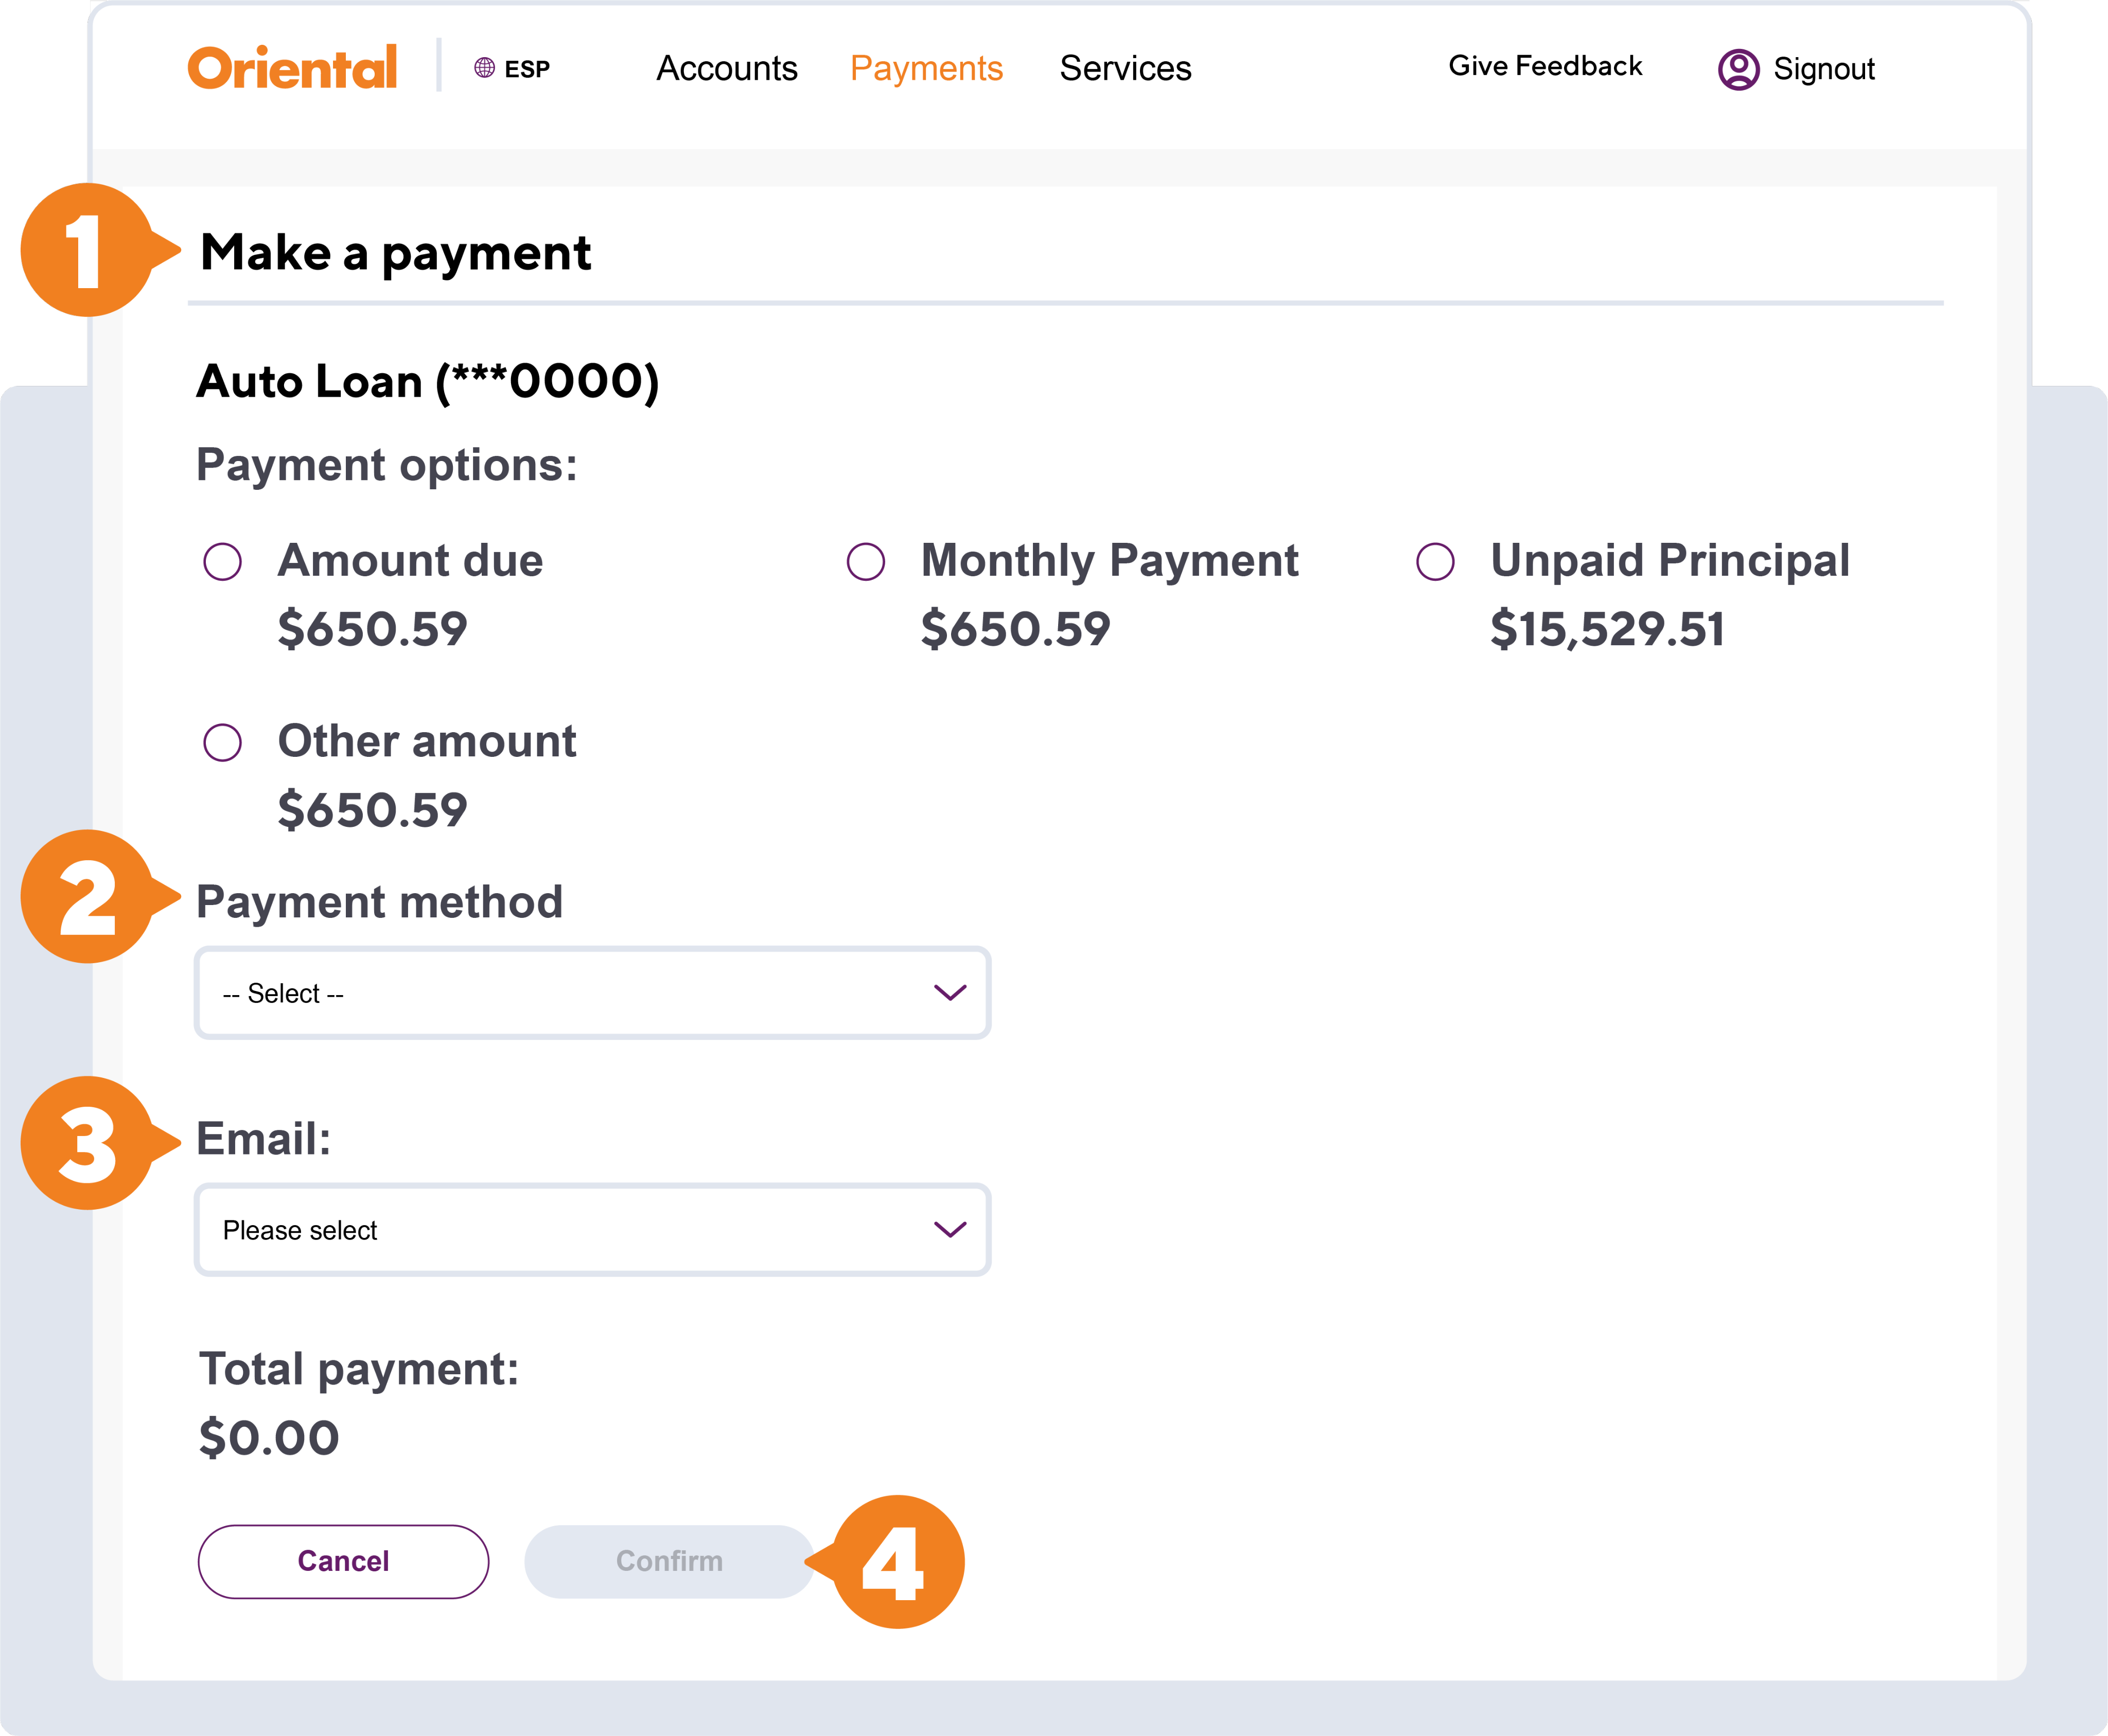The height and width of the screenshot is (1736, 2108).
Task: Switch language to ESP
Action: tap(527, 69)
